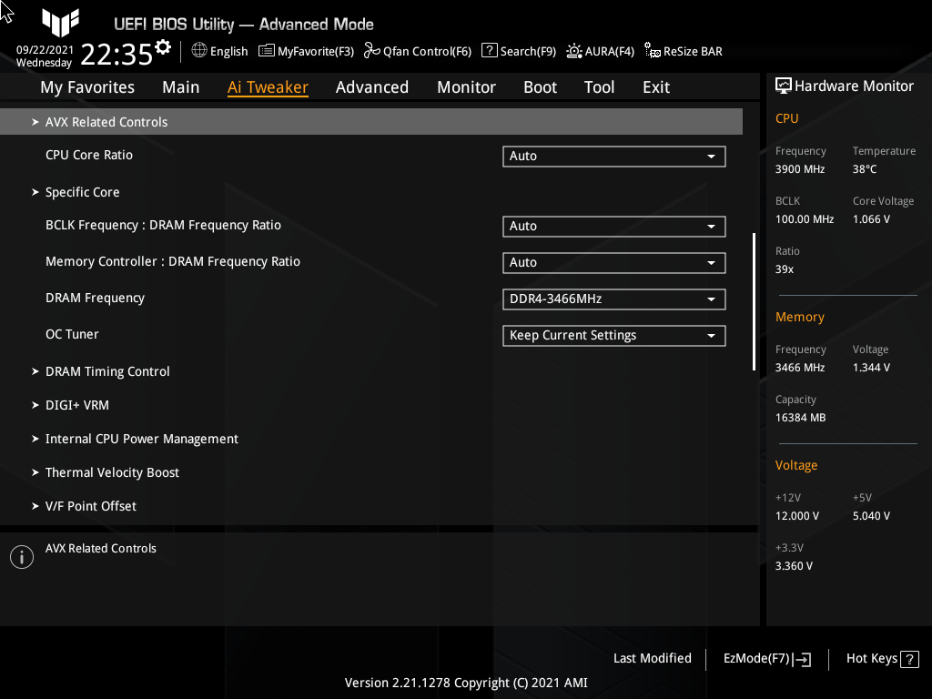Switch to Main tab
Screen dimensions: 932x699
(181, 87)
